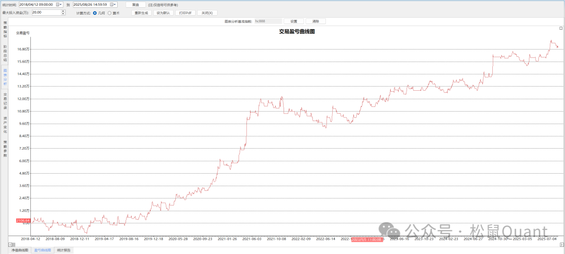
Task: Switch to the 净值曲线图 tab
Action: [x=20, y=250]
